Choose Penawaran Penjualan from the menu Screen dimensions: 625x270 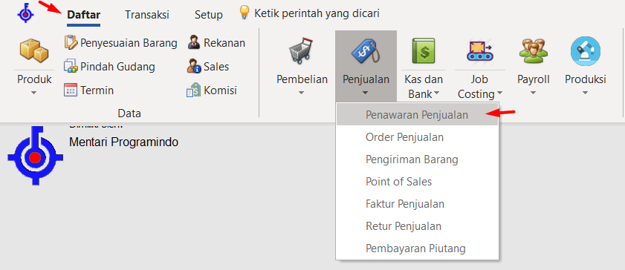click(417, 114)
